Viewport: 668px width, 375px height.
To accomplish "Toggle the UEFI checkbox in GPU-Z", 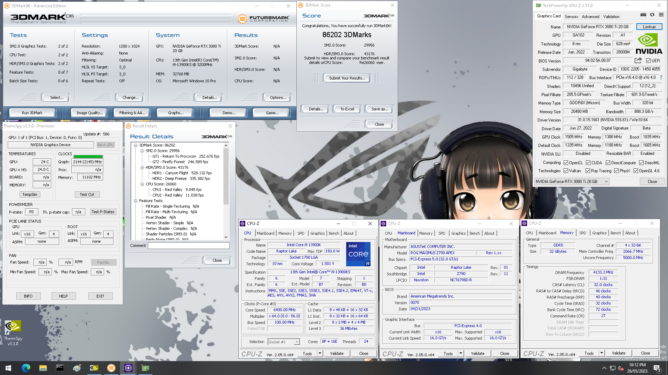I will tap(648, 61).
